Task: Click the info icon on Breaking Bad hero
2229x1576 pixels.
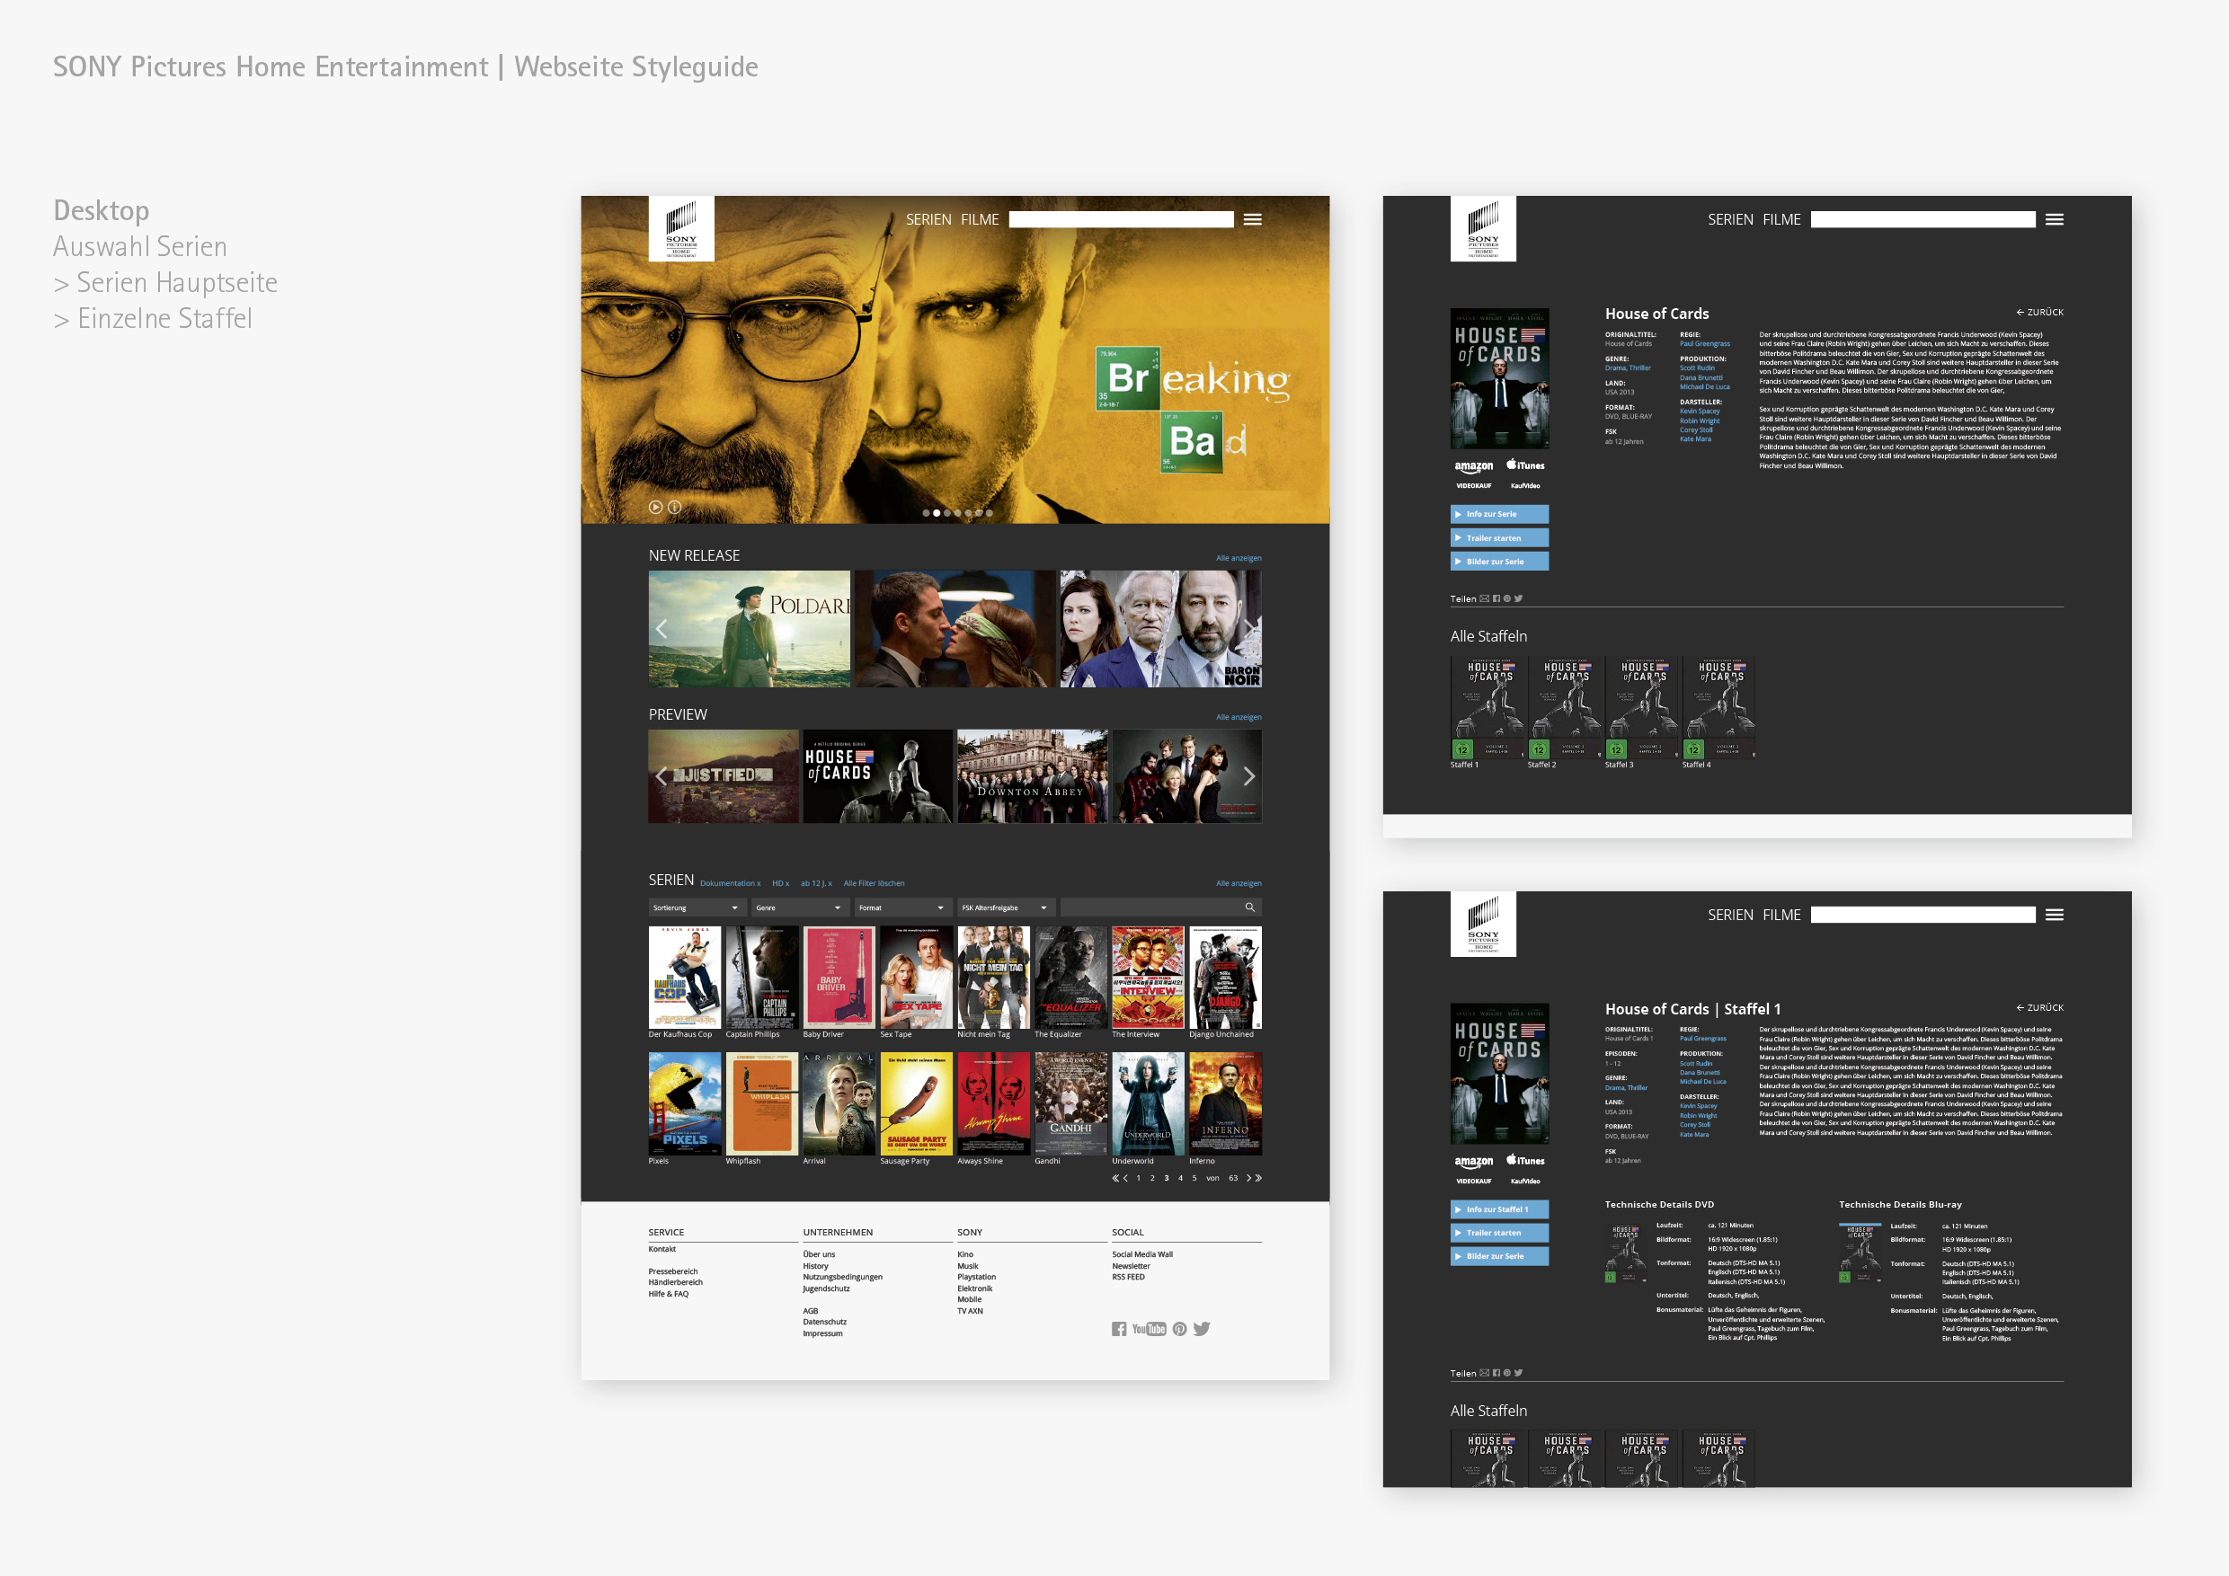Action: tap(675, 507)
